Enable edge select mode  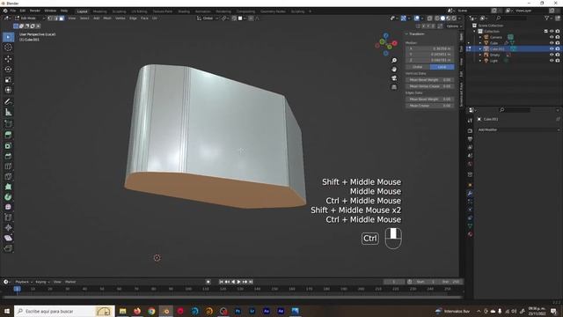coord(56,18)
